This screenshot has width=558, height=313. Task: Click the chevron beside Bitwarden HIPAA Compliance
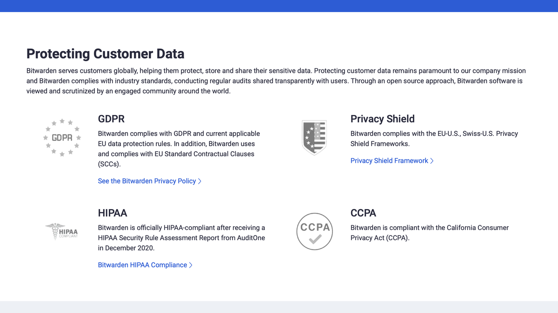tap(191, 265)
